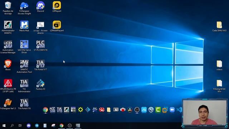Select Automation License Manager shortcut
The width and height of the screenshot is (229, 129).
(x=8, y=47)
